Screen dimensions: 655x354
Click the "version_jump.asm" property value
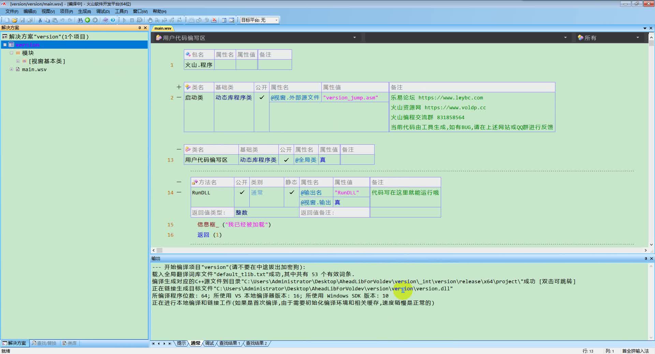pos(351,98)
